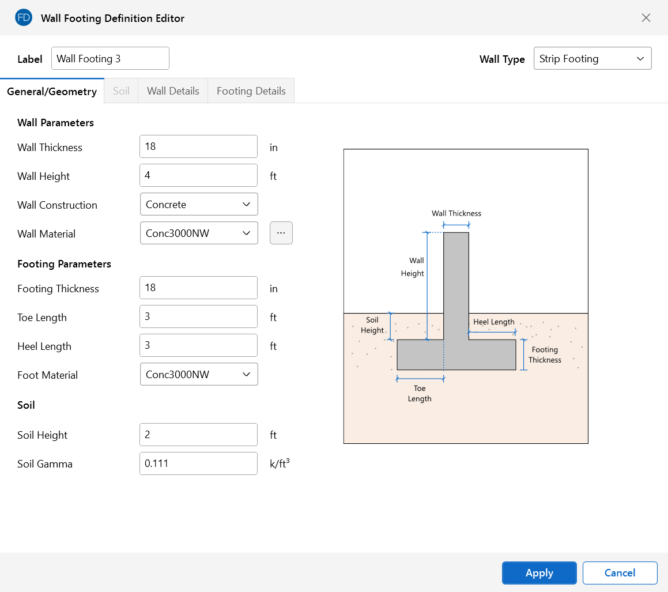668x592 pixels.
Task: Edit the Soil Gamma value field
Action: click(x=198, y=463)
